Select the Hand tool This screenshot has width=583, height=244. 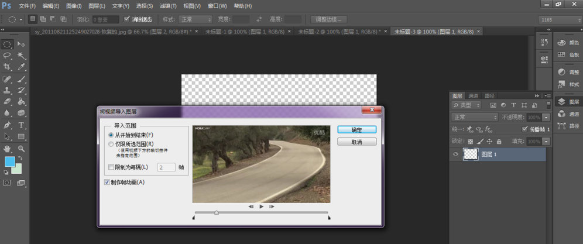click(x=7, y=149)
